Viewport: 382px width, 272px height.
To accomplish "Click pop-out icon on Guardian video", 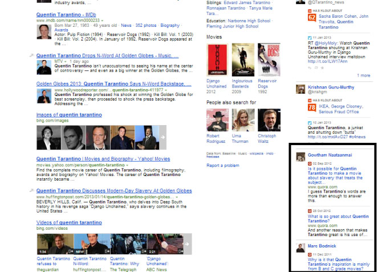I will [71, 251].
